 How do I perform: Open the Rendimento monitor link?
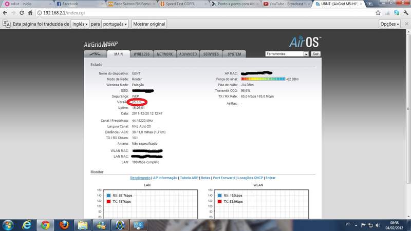pyautogui.click(x=140, y=178)
